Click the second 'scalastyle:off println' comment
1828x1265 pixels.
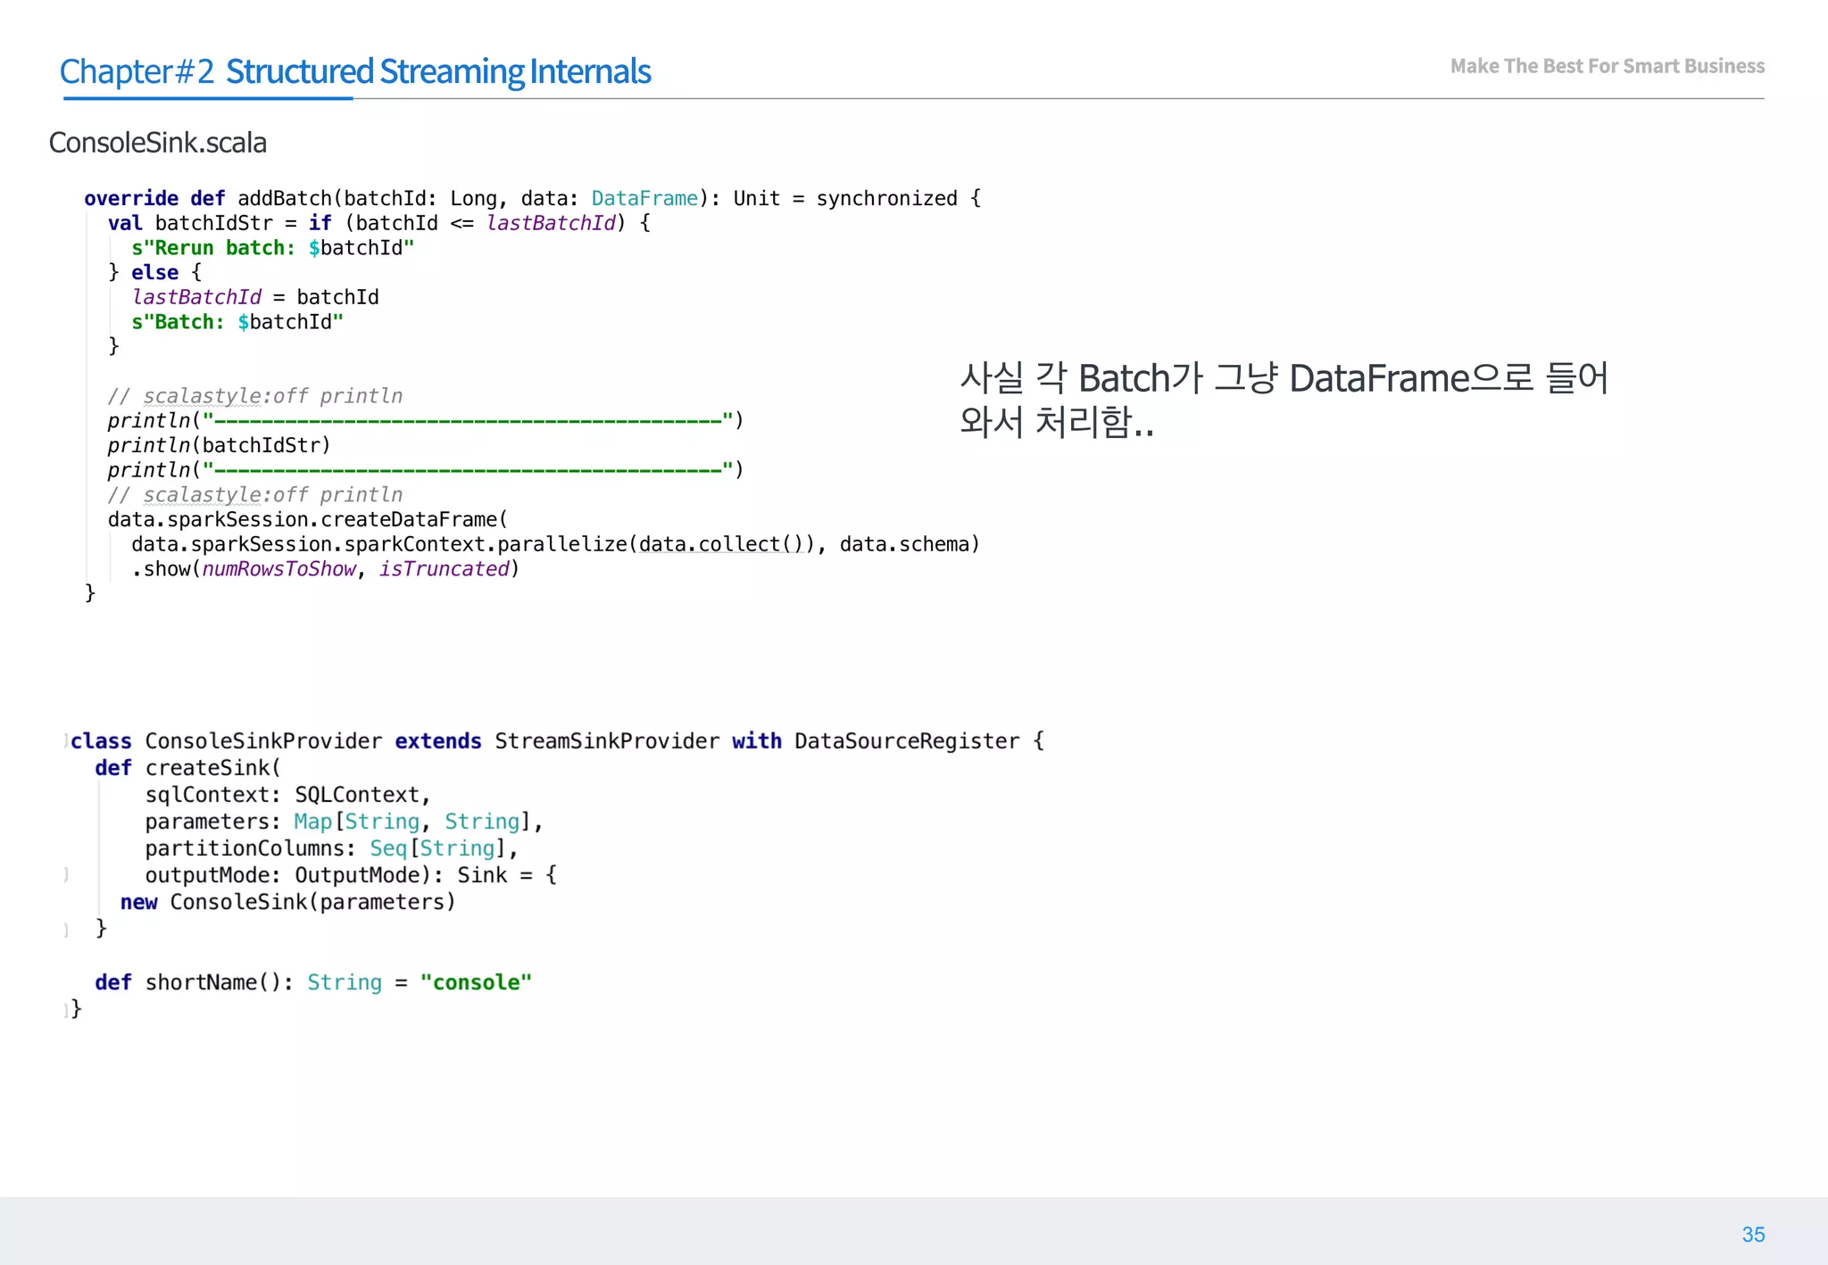255,495
